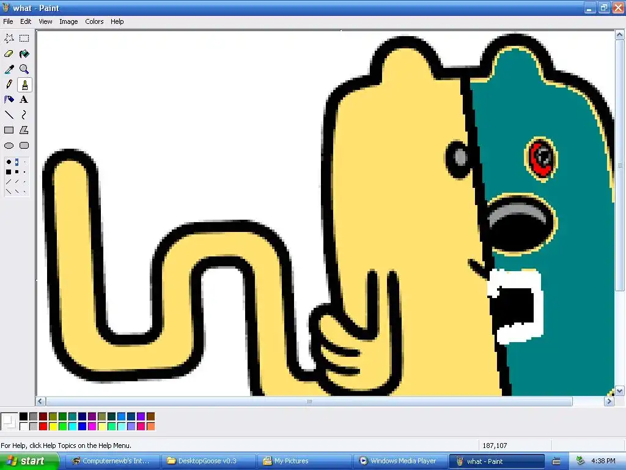Choose the large backslash brush shape
Image resolution: width=626 pixels, height=470 pixels.
pyautogui.click(x=9, y=192)
